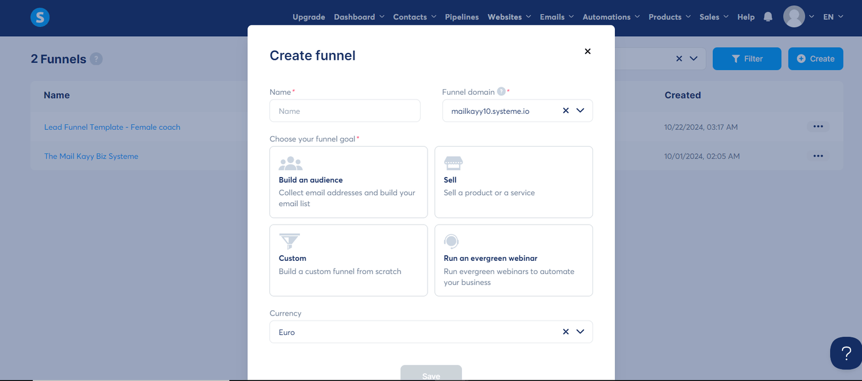Click the funnel Name input field

[345, 111]
